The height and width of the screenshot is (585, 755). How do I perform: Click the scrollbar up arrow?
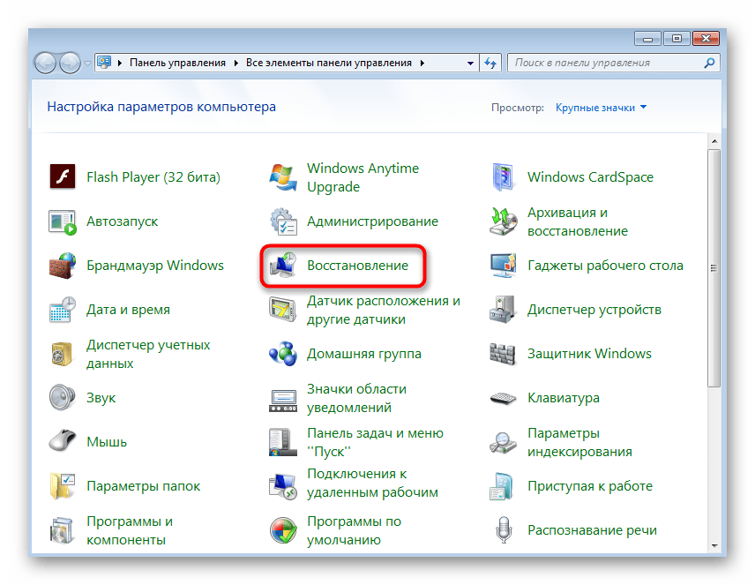tap(714, 141)
